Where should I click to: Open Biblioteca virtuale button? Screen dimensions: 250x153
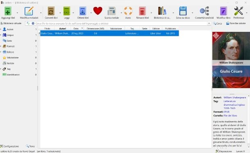[x=11, y=23]
